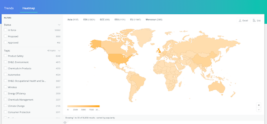Viewport: 267px width, 124px height.
Task: Check the In force status filter
Action: click(5, 30)
